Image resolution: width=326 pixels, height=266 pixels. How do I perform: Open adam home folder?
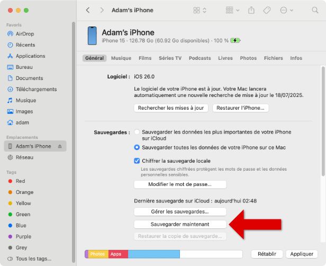click(x=22, y=122)
